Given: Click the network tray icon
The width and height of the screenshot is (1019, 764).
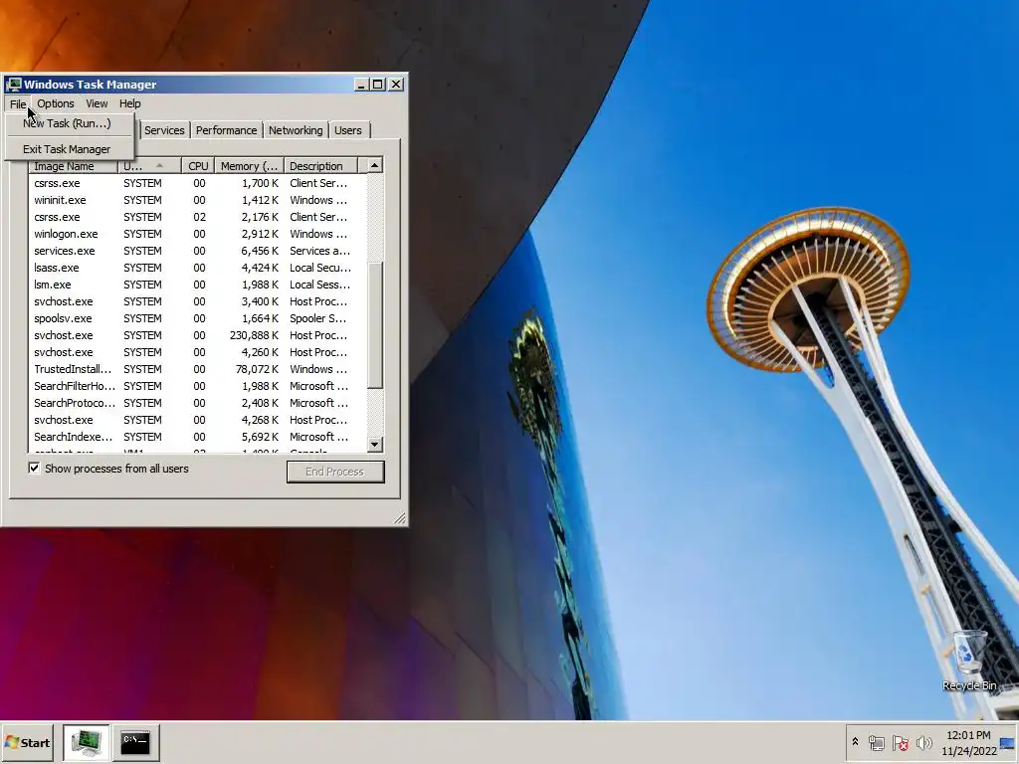Looking at the screenshot, I should tap(876, 742).
